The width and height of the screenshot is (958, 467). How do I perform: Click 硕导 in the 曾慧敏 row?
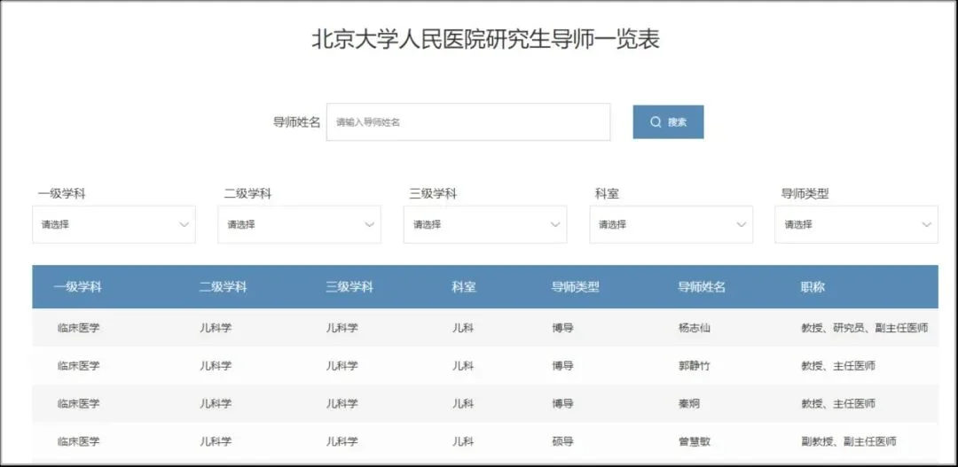562,441
